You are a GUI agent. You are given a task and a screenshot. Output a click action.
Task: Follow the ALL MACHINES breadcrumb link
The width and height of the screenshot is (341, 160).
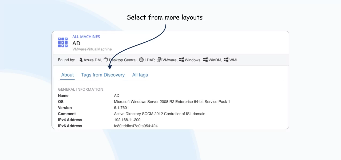pos(86,37)
